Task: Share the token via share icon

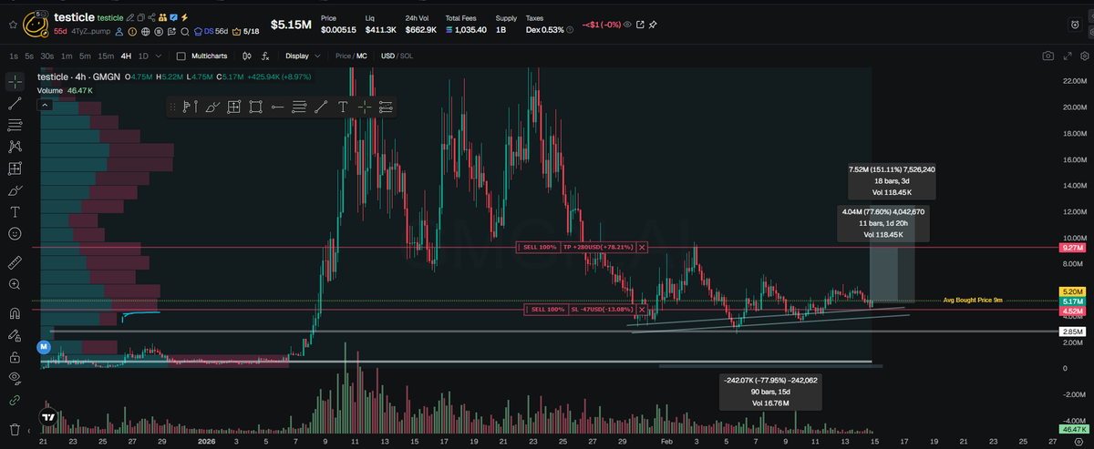Action: pos(151,17)
